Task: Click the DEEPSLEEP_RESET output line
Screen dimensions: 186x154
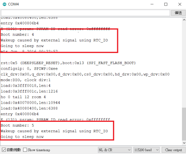Action: (68, 63)
